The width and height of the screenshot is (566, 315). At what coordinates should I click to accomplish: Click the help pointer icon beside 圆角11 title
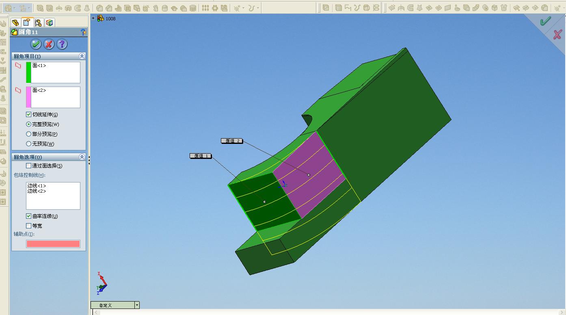(83, 32)
